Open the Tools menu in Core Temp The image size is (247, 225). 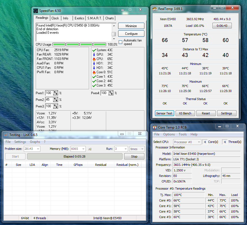[183, 134]
